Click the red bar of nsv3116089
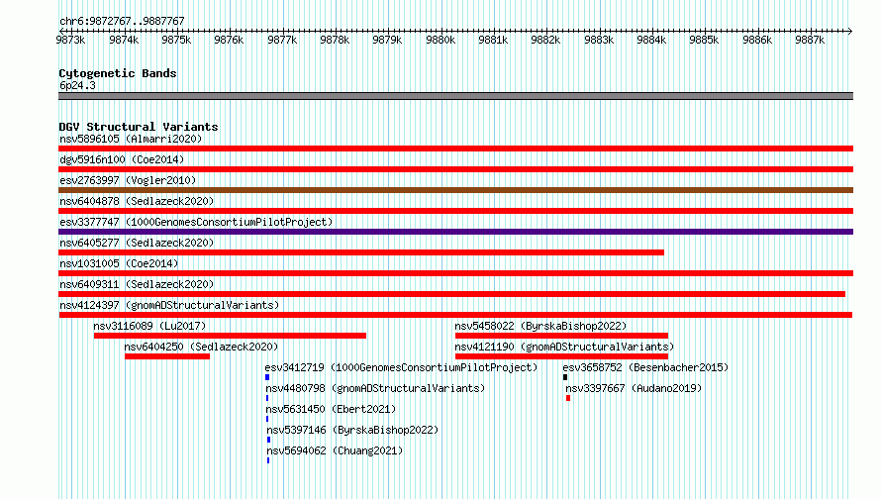The image size is (881, 499). point(230,336)
